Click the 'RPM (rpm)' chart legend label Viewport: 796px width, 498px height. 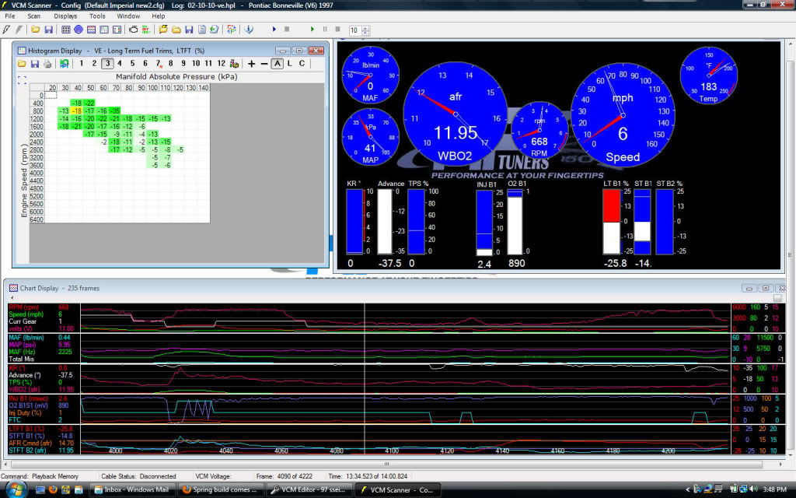click(x=24, y=307)
